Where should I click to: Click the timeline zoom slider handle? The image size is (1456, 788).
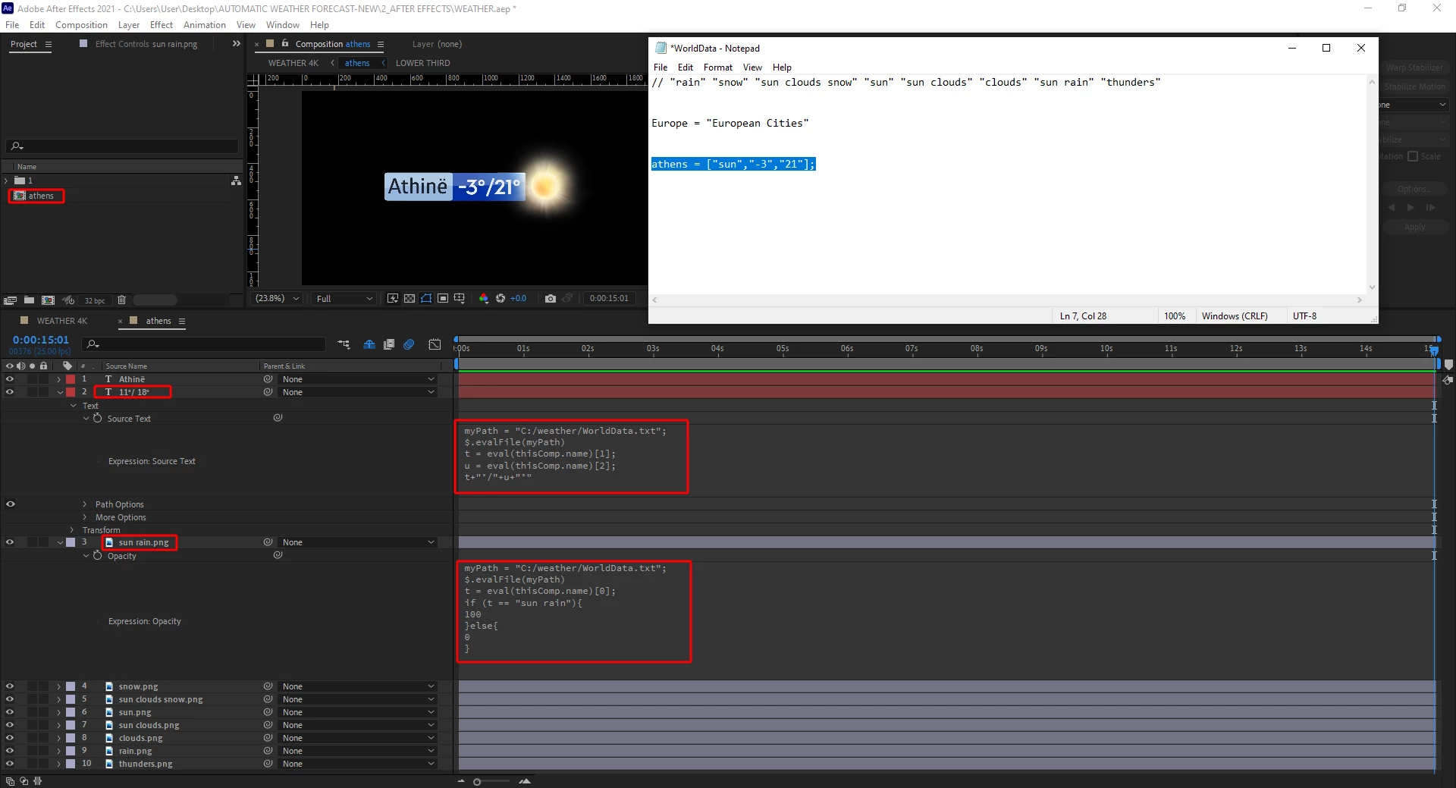[477, 782]
